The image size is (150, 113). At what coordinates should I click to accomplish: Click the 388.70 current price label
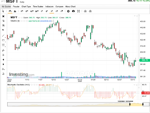145,60
